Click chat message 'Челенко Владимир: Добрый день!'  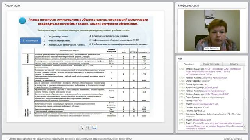pos(198,87)
